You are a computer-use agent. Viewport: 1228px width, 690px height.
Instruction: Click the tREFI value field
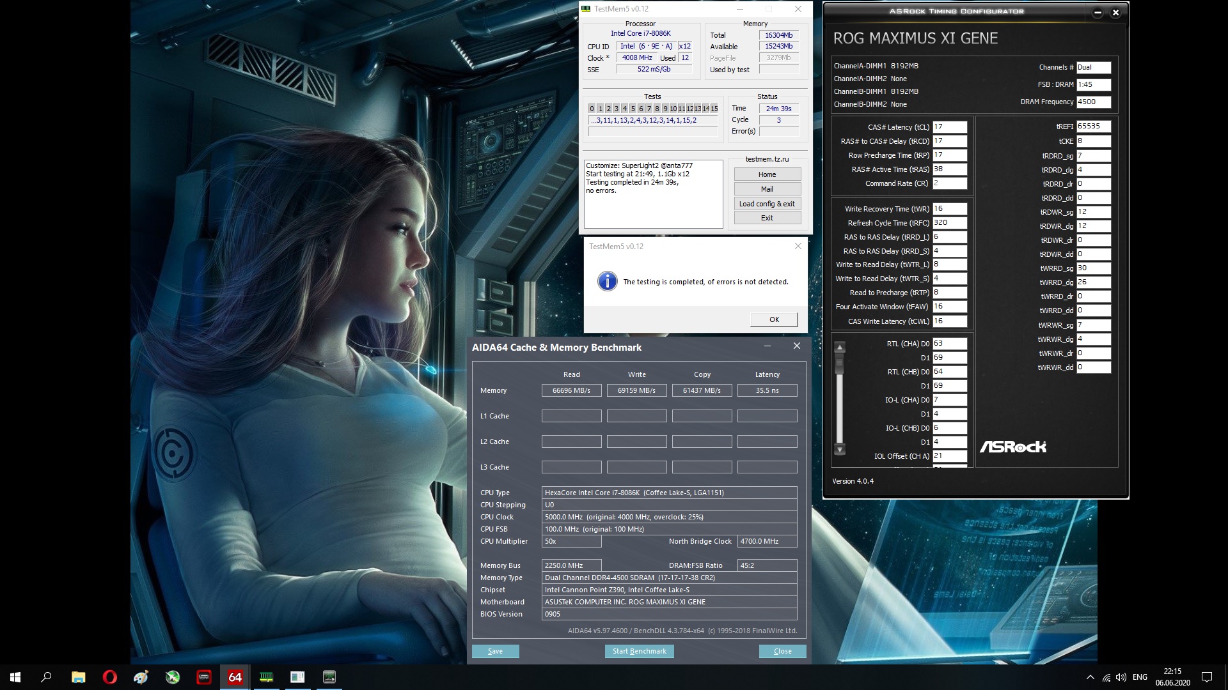(x=1093, y=126)
